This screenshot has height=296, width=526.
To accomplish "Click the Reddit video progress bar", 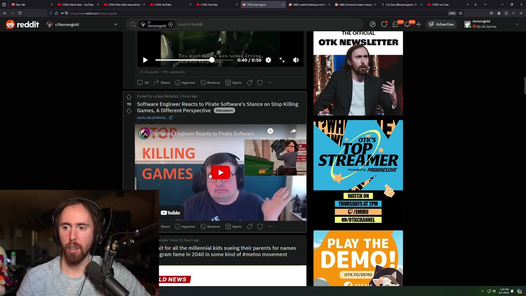I will [x=194, y=60].
